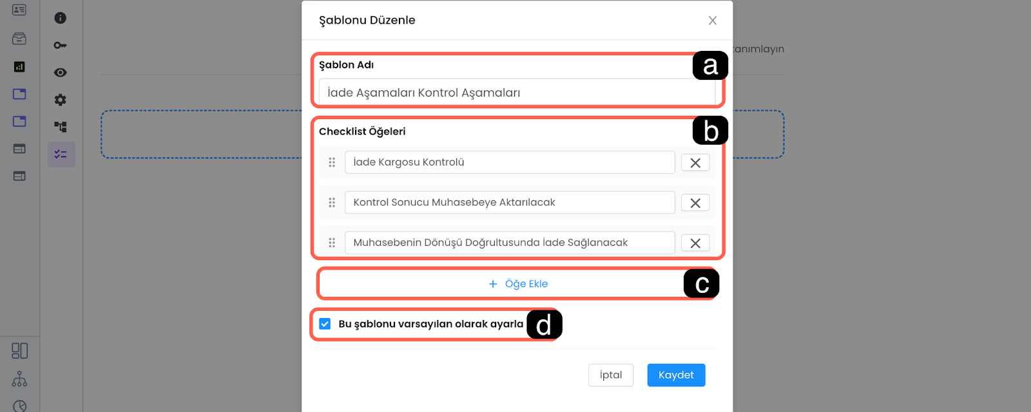Click the 'Öğe Ekle' button

517,284
